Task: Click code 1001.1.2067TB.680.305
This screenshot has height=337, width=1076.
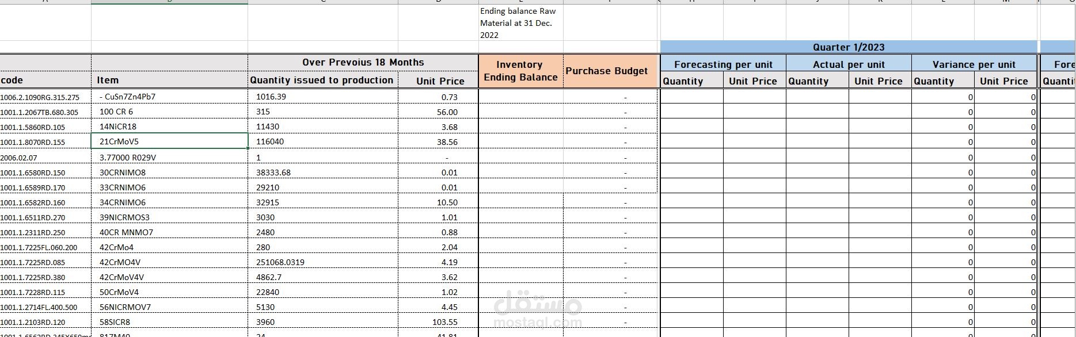Action: click(45, 112)
